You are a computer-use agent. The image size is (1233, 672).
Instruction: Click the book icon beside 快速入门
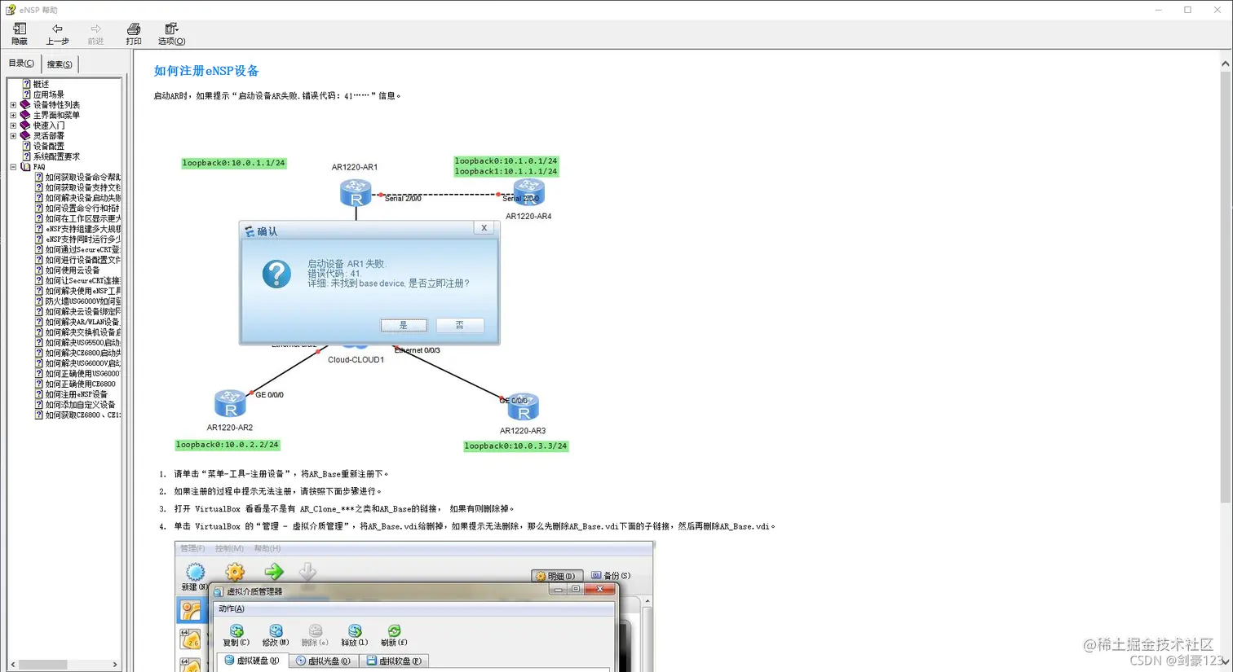[25, 125]
